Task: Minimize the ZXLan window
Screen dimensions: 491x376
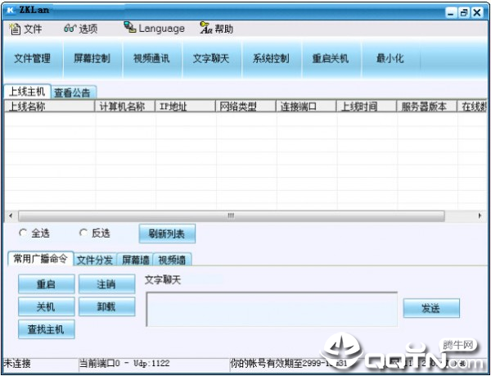Action: pos(451,12)
